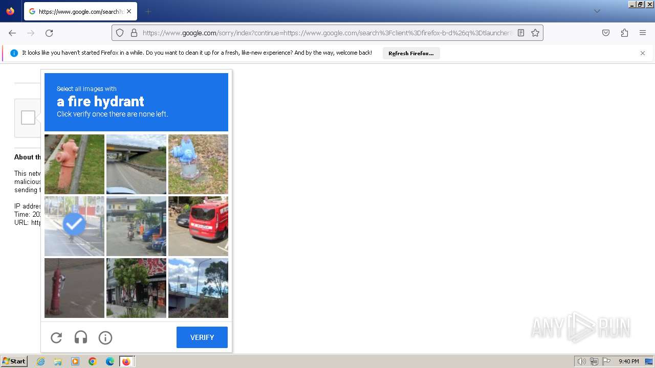Open tracking protection shield icon
Image resolution: width=655 pixels, height=368 pixels.
pos(120,33)
